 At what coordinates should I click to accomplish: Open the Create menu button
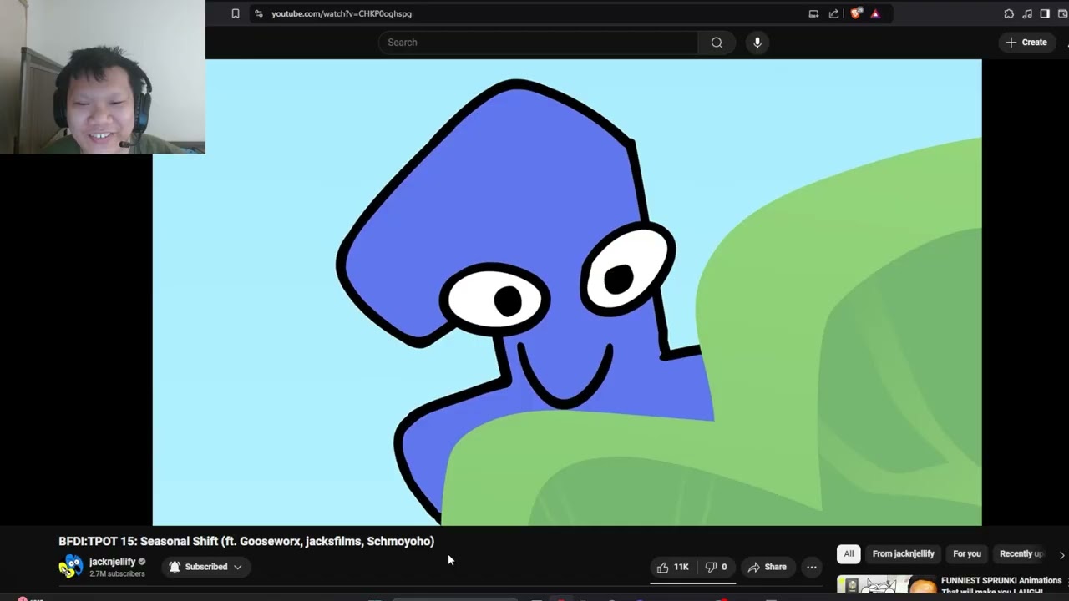point(1026,43)
